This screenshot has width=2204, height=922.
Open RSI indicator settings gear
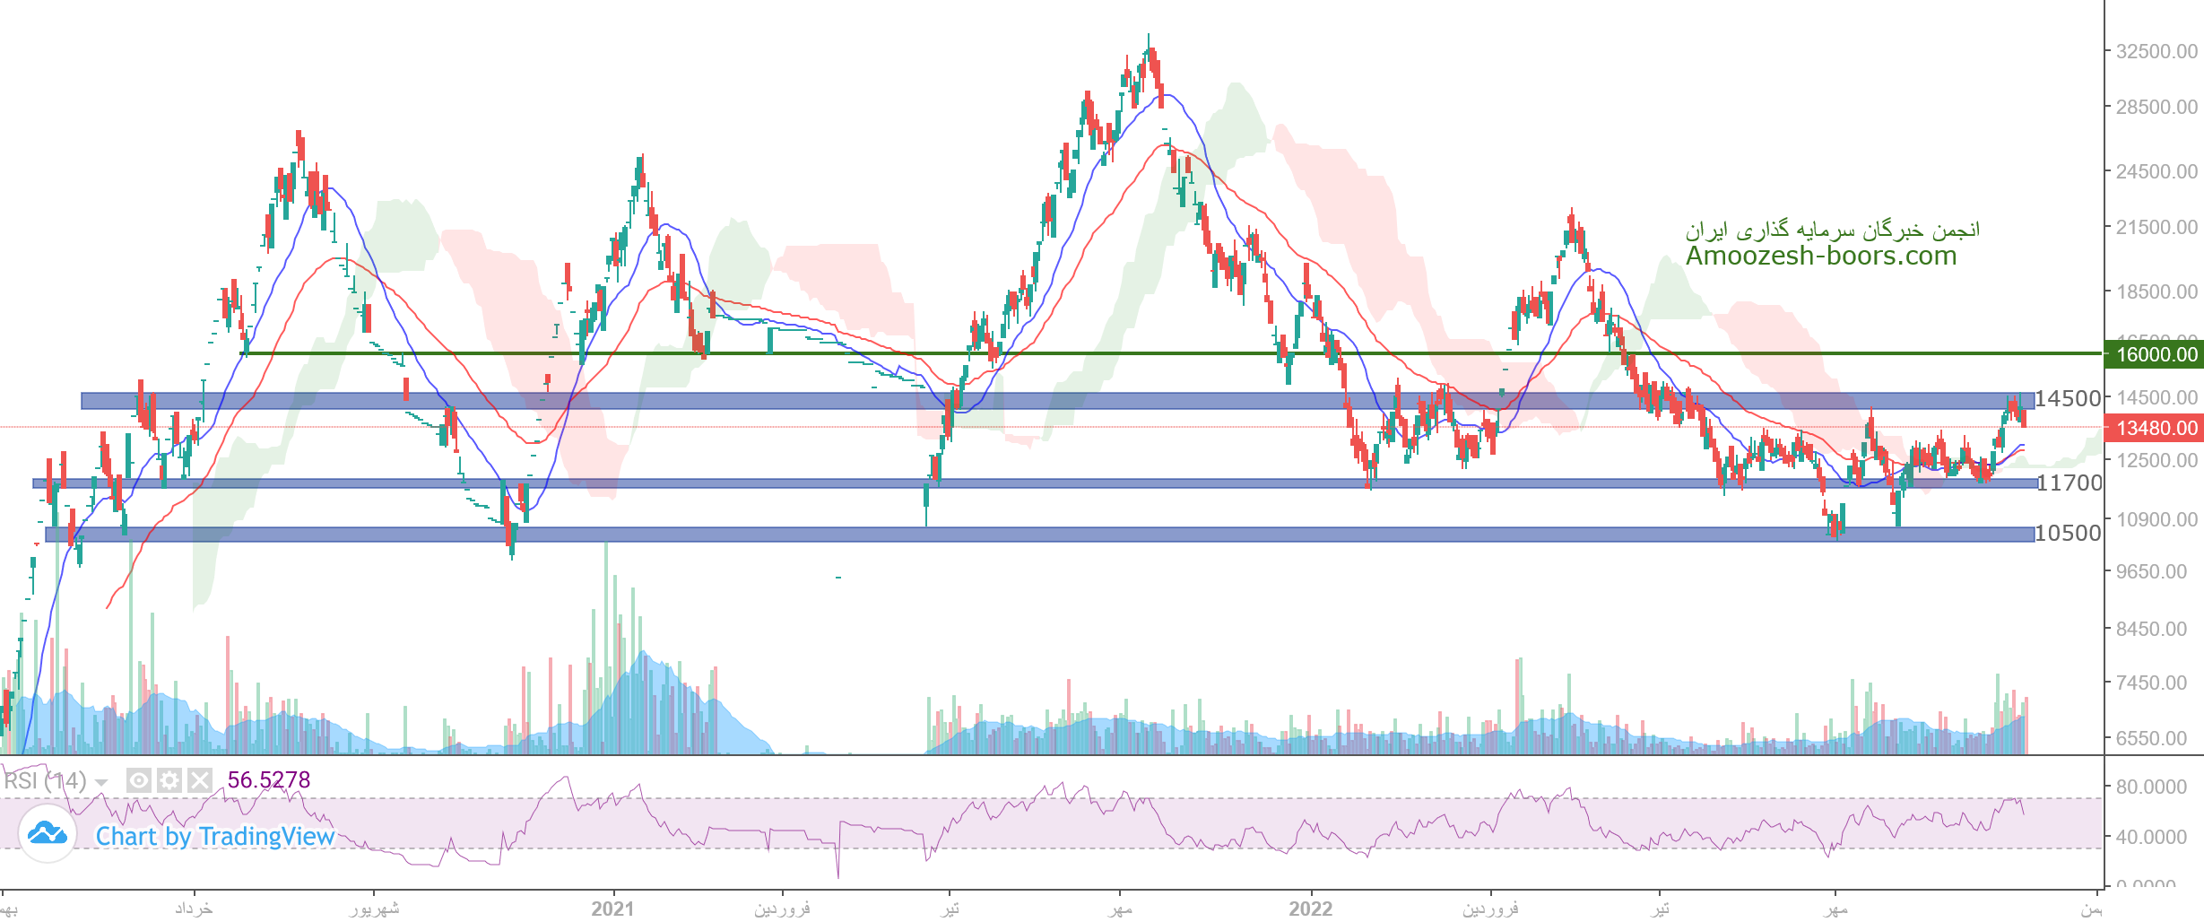(x=169, y=780)
